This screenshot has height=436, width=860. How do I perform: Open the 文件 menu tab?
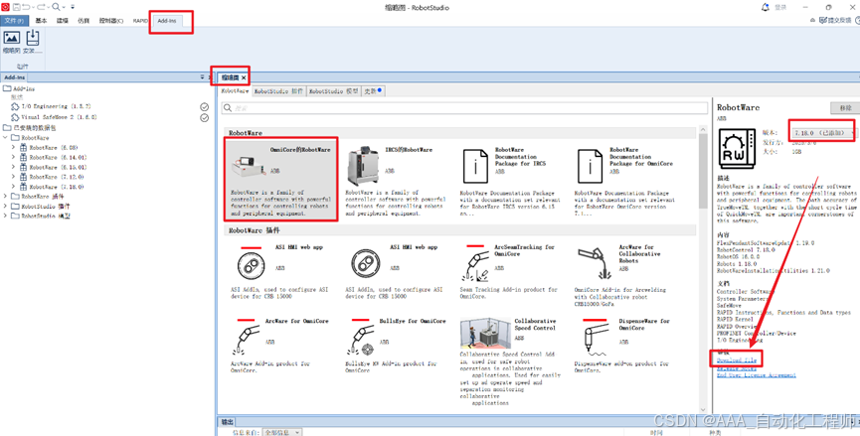(14, 21)
